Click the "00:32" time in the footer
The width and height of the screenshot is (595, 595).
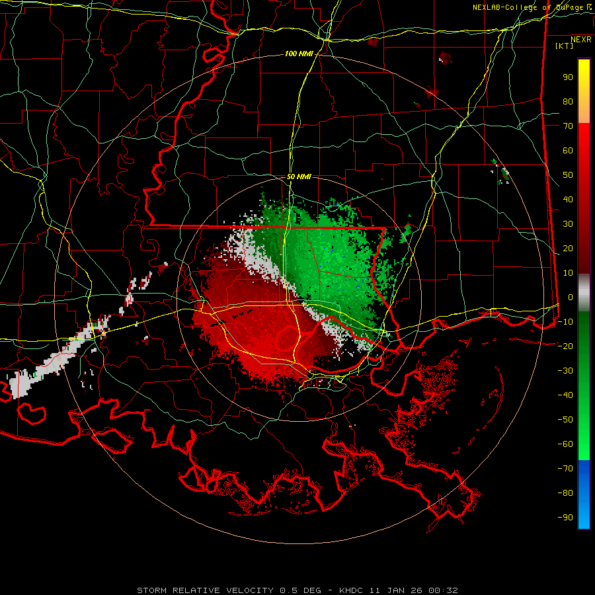click(444, 590)
